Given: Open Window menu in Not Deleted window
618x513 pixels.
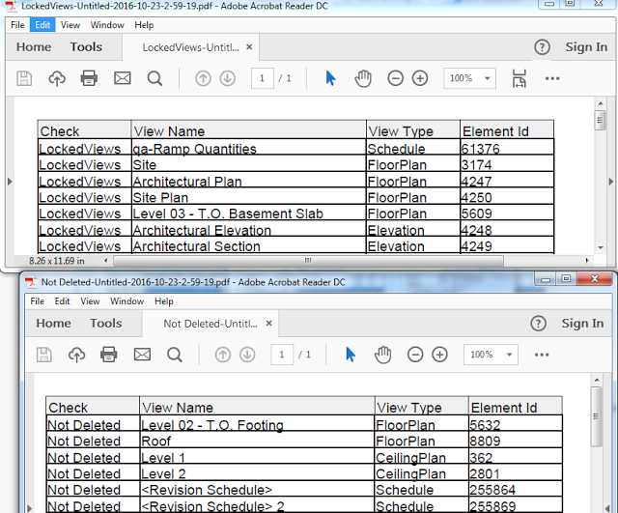Looking at the screenshot, I should tap(126, 301).
